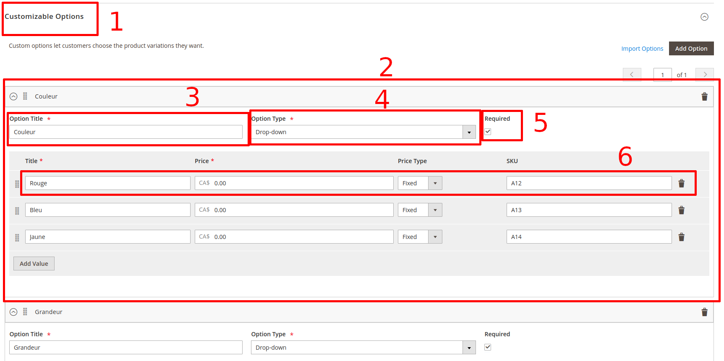Image resolution: width=724 pixels, height=361 pixels.
Task: Collapse the Grandeur option panel
Action: click(x=13, y=312)
